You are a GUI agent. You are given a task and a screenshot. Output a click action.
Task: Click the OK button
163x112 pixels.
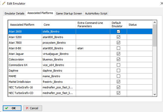pos(12,108)
